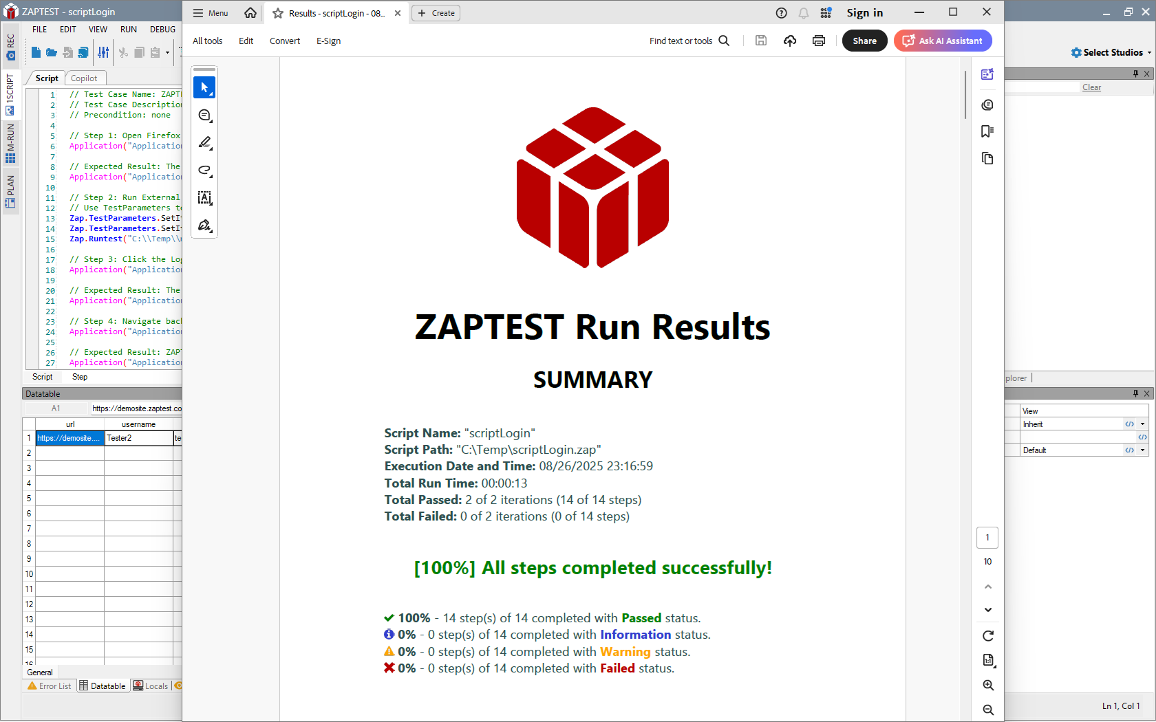Choose the Add comment tool

(204, 116)
